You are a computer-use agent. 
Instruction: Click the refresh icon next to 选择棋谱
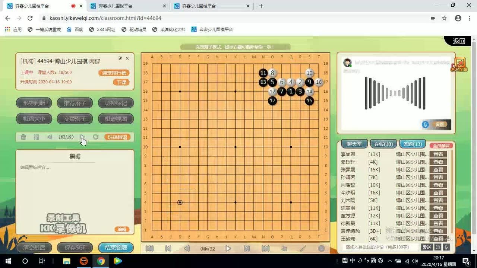click(96, 137)
